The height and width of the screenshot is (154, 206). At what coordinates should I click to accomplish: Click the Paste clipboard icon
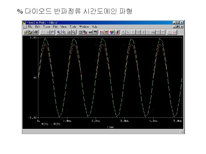[52, 32]
